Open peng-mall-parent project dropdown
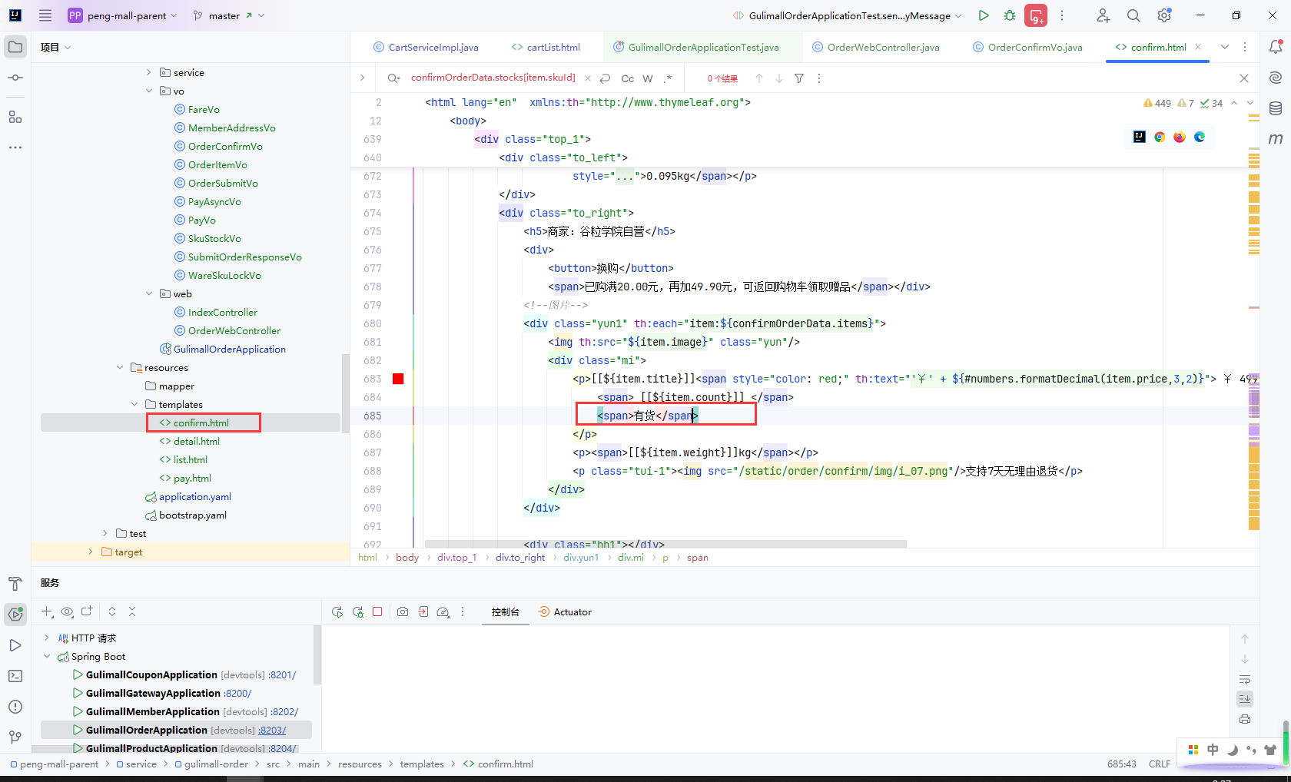 click(x=123, y=15)
